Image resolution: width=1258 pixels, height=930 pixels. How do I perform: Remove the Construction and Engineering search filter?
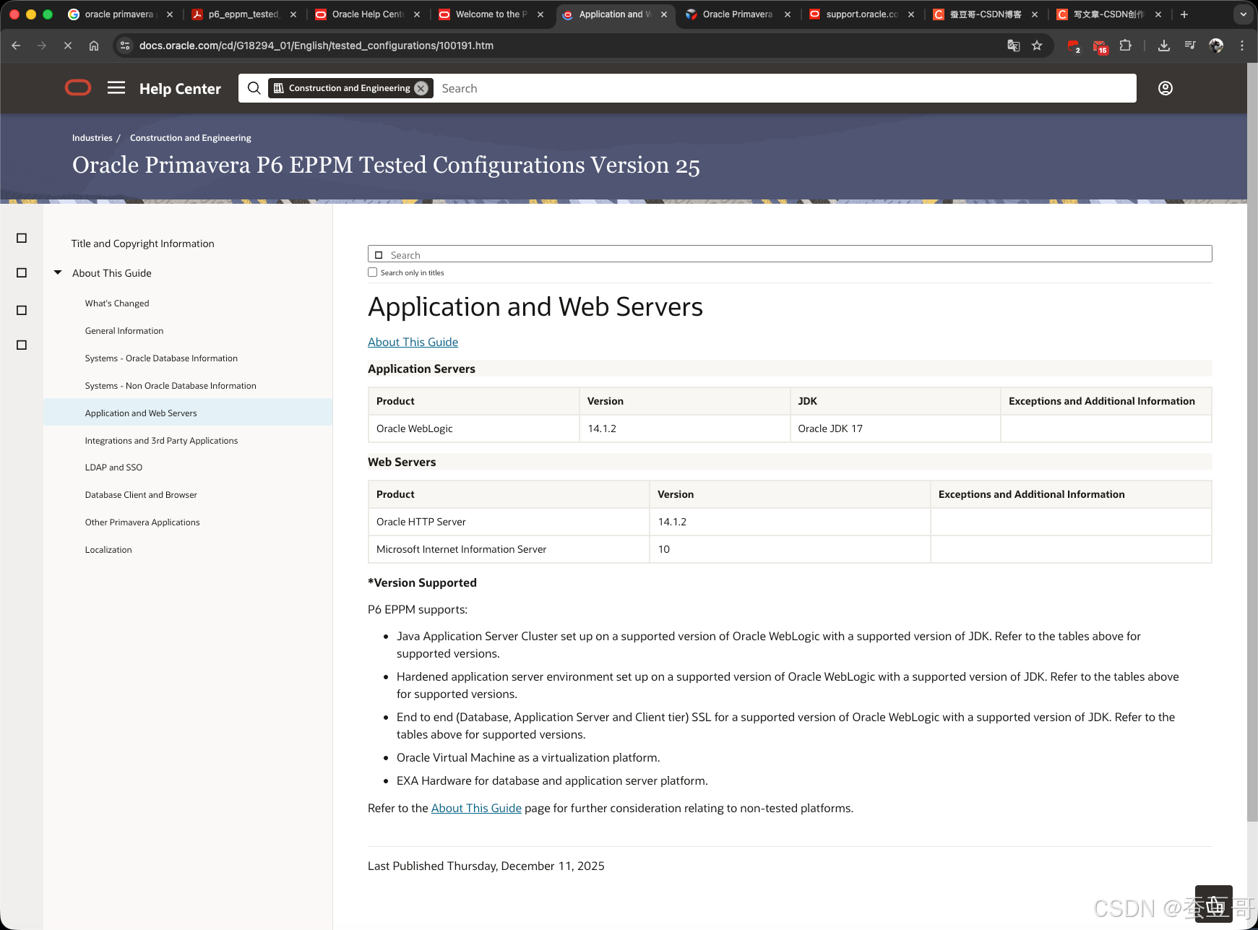(421, 88)
